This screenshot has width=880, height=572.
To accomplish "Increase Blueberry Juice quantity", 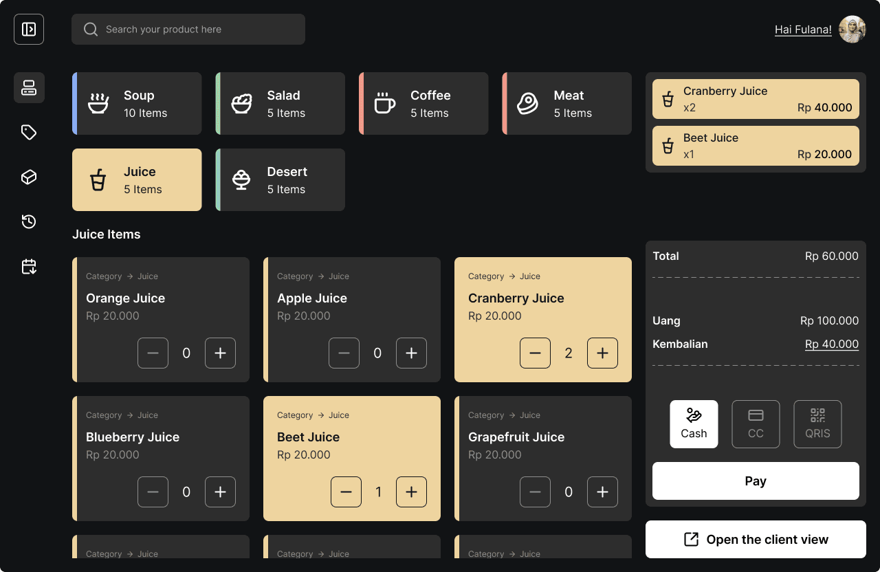I will pos(220,492).
